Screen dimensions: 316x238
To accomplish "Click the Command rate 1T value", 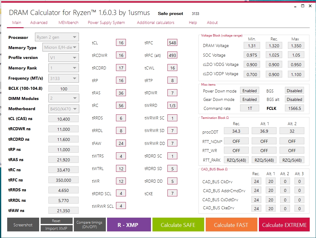I will pos(250,108).
